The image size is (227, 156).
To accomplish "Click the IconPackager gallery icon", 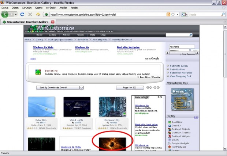I will (170, 147).
